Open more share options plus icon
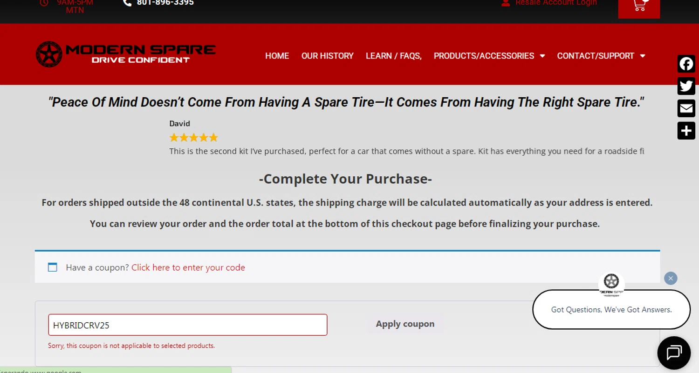Screen dimensions: 699x373 (x=686, y=131)
